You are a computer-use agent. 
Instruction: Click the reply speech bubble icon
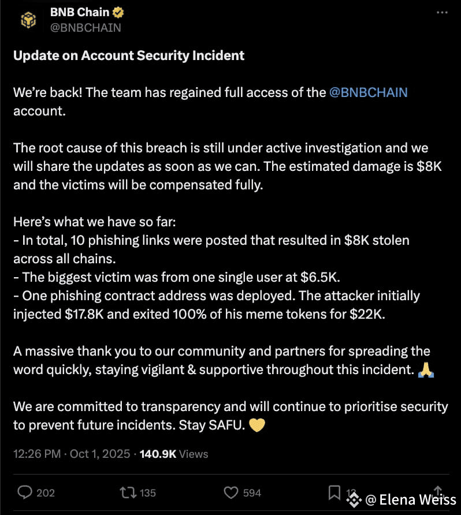pos(25,492)
